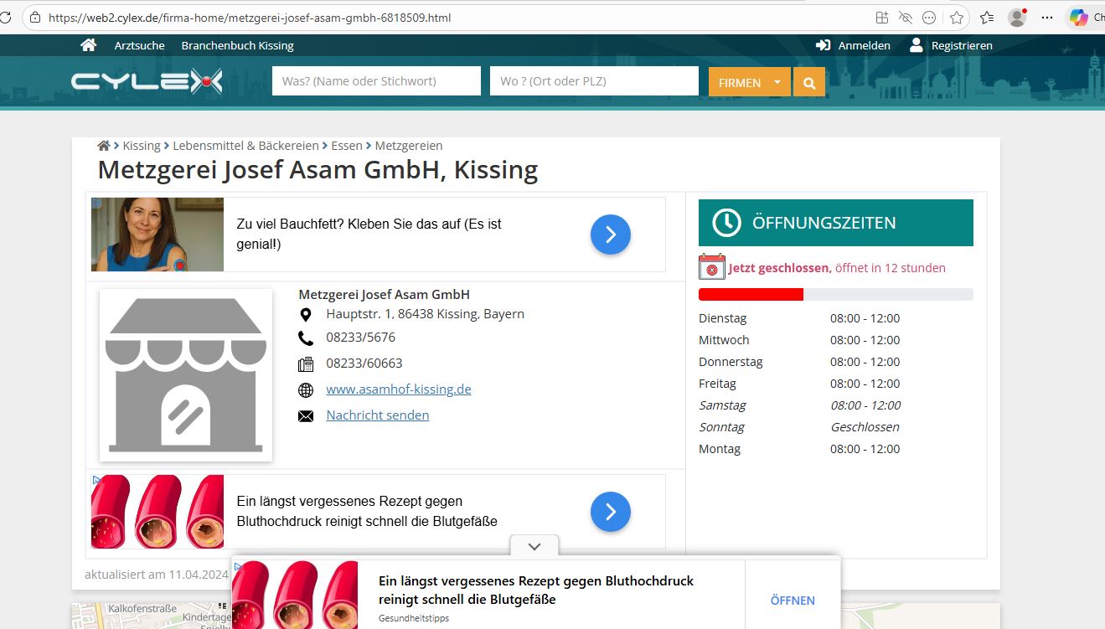Click the Anmelden login link
The width and height of the screenshot is (1105, 629).
click(864, 45)
